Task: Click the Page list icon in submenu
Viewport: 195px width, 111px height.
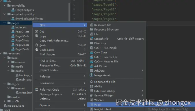Action: coord(92,105)
